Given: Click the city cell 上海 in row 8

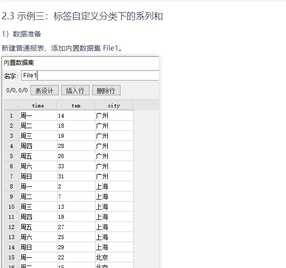Looking at the screenshot, I should (114, 186).
